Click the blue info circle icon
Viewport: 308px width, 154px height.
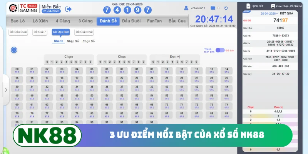(14, 50)
